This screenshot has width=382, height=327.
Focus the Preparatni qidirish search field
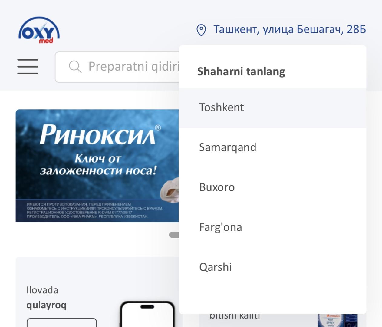coord(133,67)
